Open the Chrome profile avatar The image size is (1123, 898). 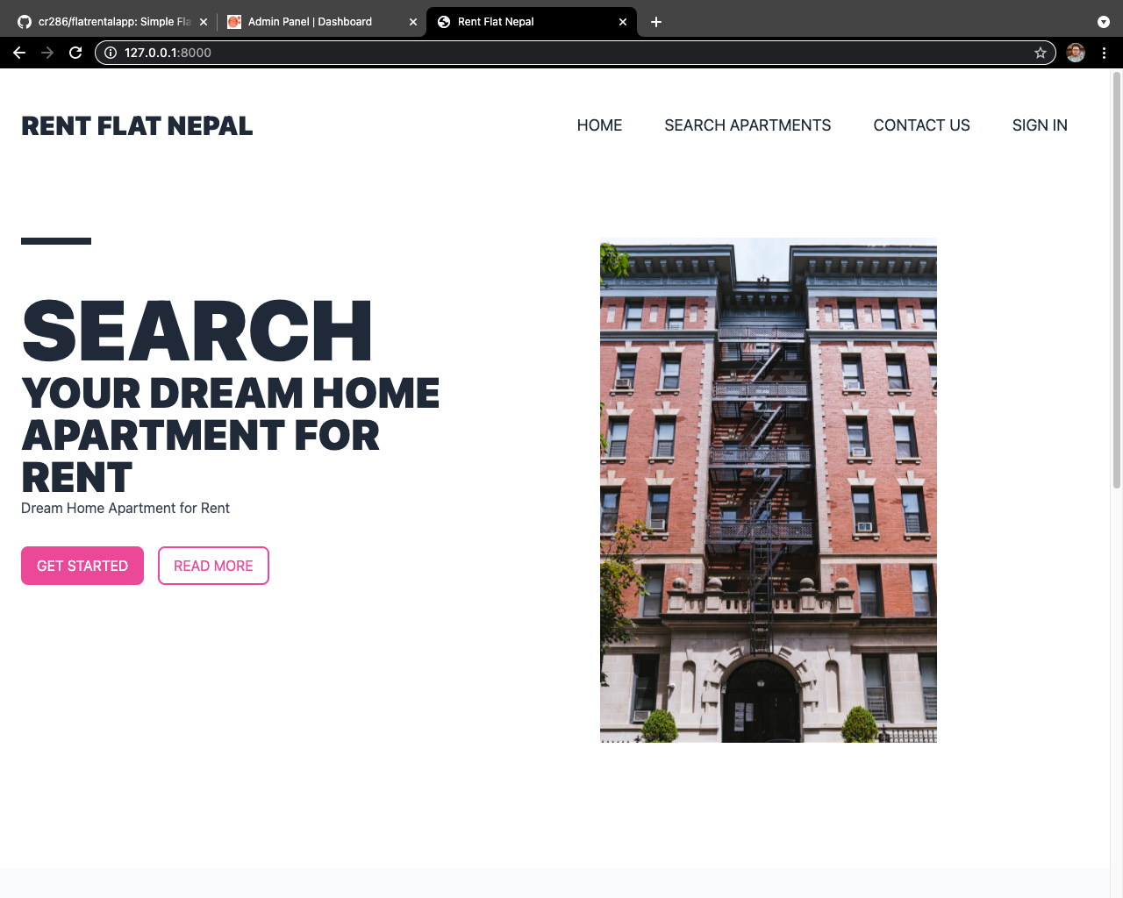click(x=1076, y=53)
